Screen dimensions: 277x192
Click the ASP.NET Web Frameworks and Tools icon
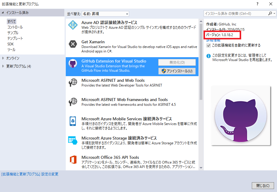73,102
